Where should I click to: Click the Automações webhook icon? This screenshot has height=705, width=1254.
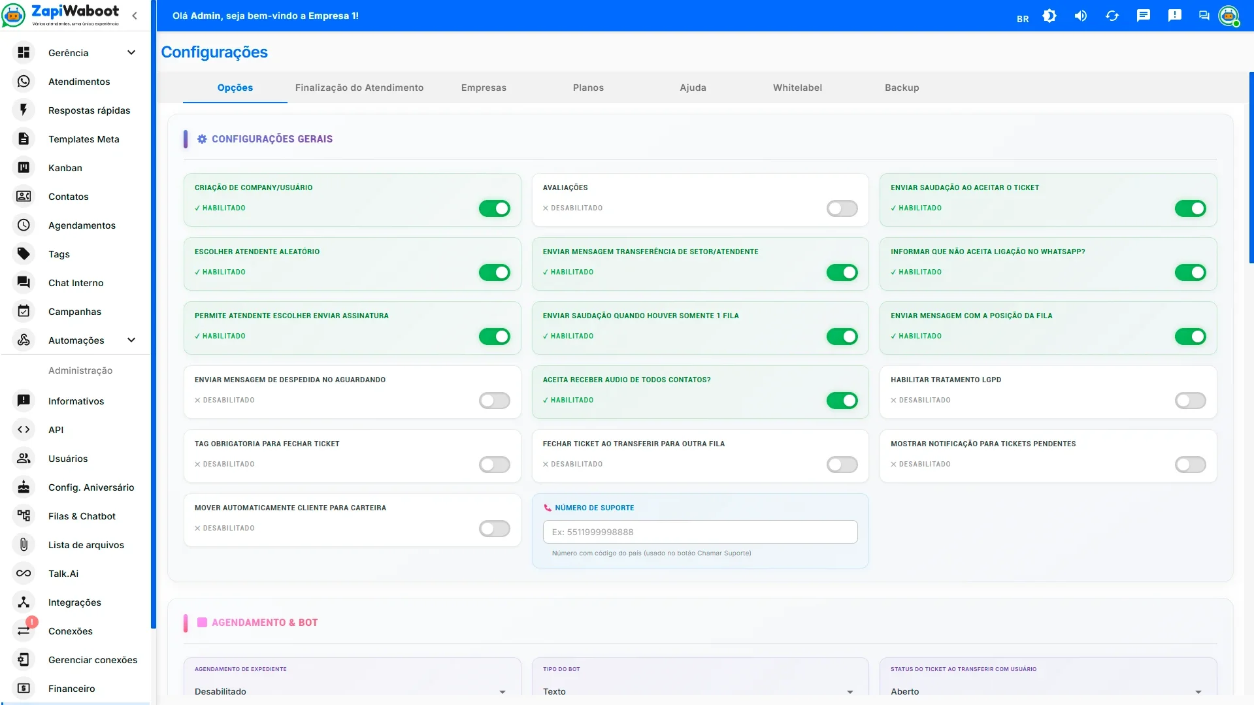[24, 340]
